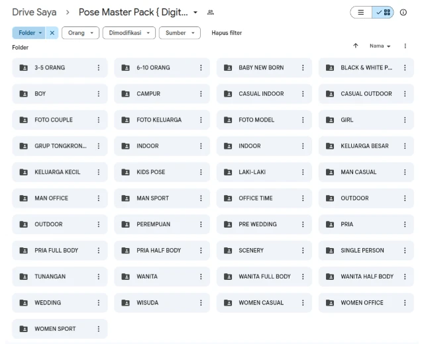Open more actions for SCENERY folder

click(x=303, y=251)
